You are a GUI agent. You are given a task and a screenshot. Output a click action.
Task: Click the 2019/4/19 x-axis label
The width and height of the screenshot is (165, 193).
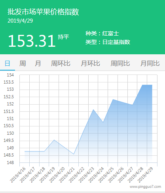pyautogui.click(x=47, y=175)
